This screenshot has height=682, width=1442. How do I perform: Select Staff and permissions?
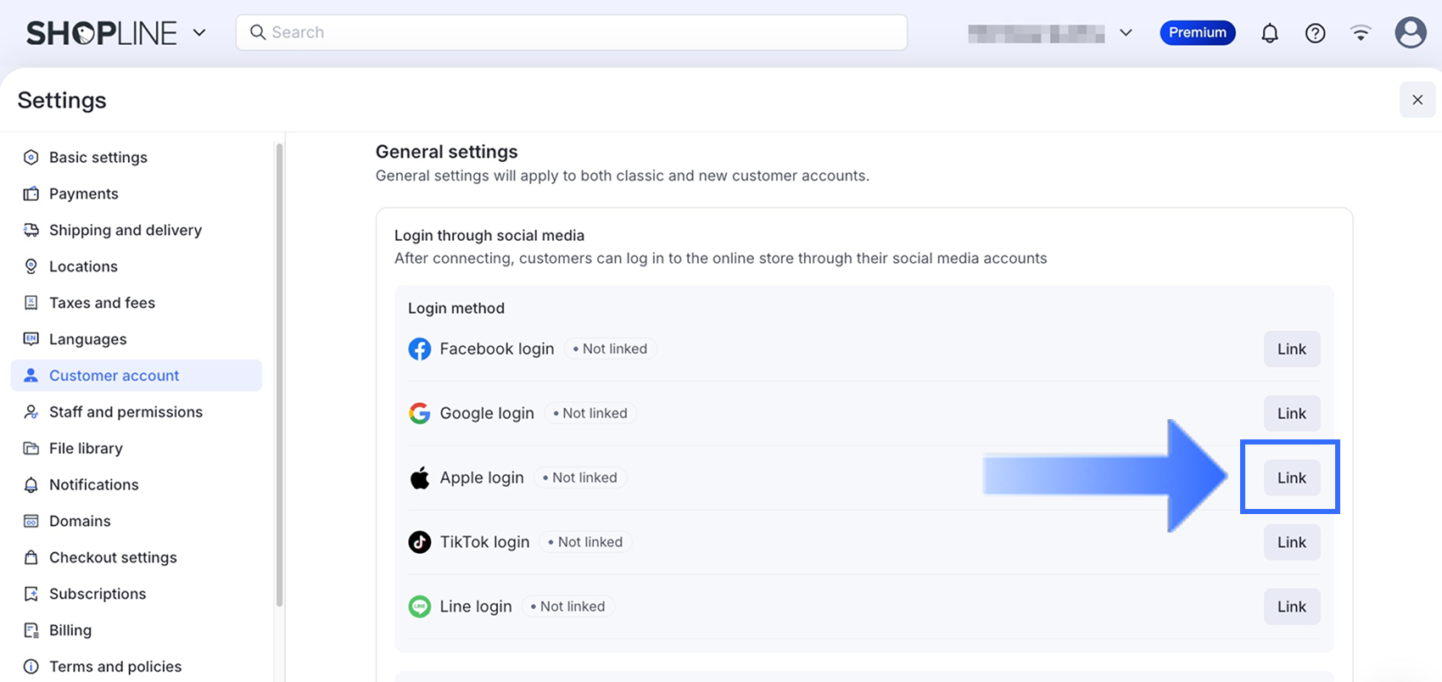pos(126,411)
